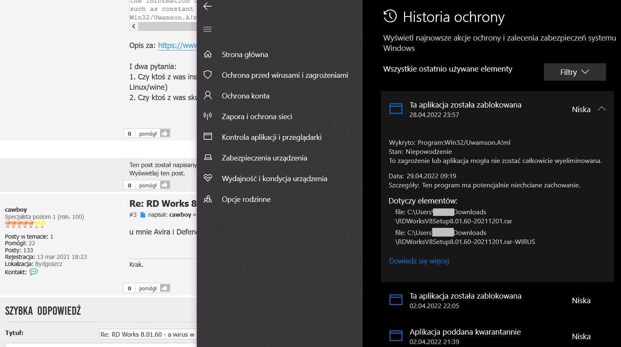
Task: Click the Data: 29.04.2022 09:19 text
Action: point(422,176)
